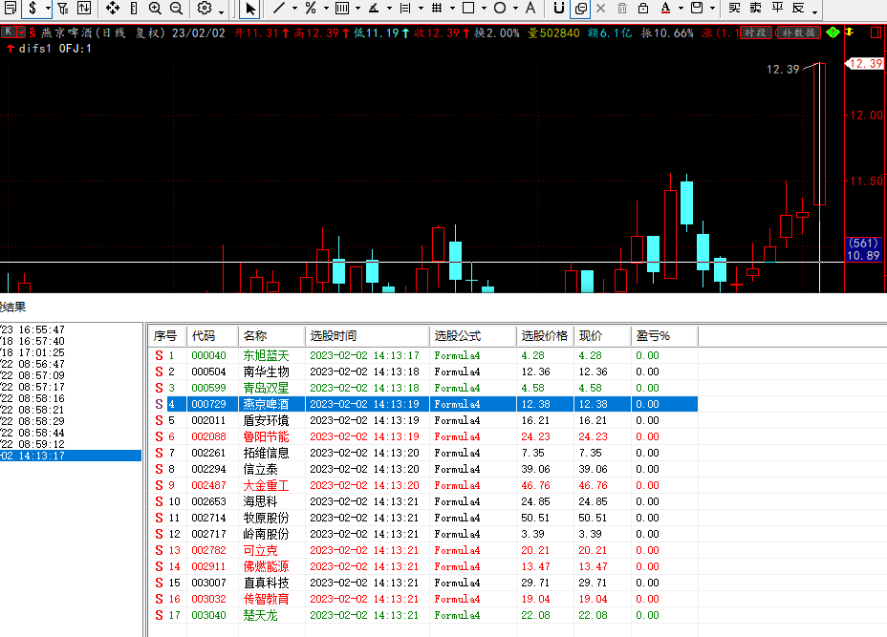
Task: Expand the percent tool dropdown arrow
Action: pos(326,9)
